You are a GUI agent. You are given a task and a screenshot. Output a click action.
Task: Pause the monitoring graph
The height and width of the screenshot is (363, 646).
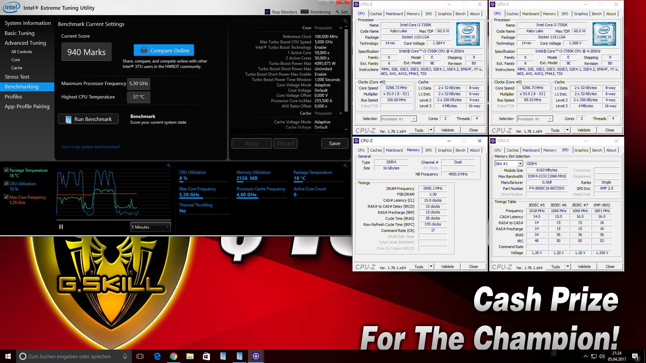tap(61, 227)
